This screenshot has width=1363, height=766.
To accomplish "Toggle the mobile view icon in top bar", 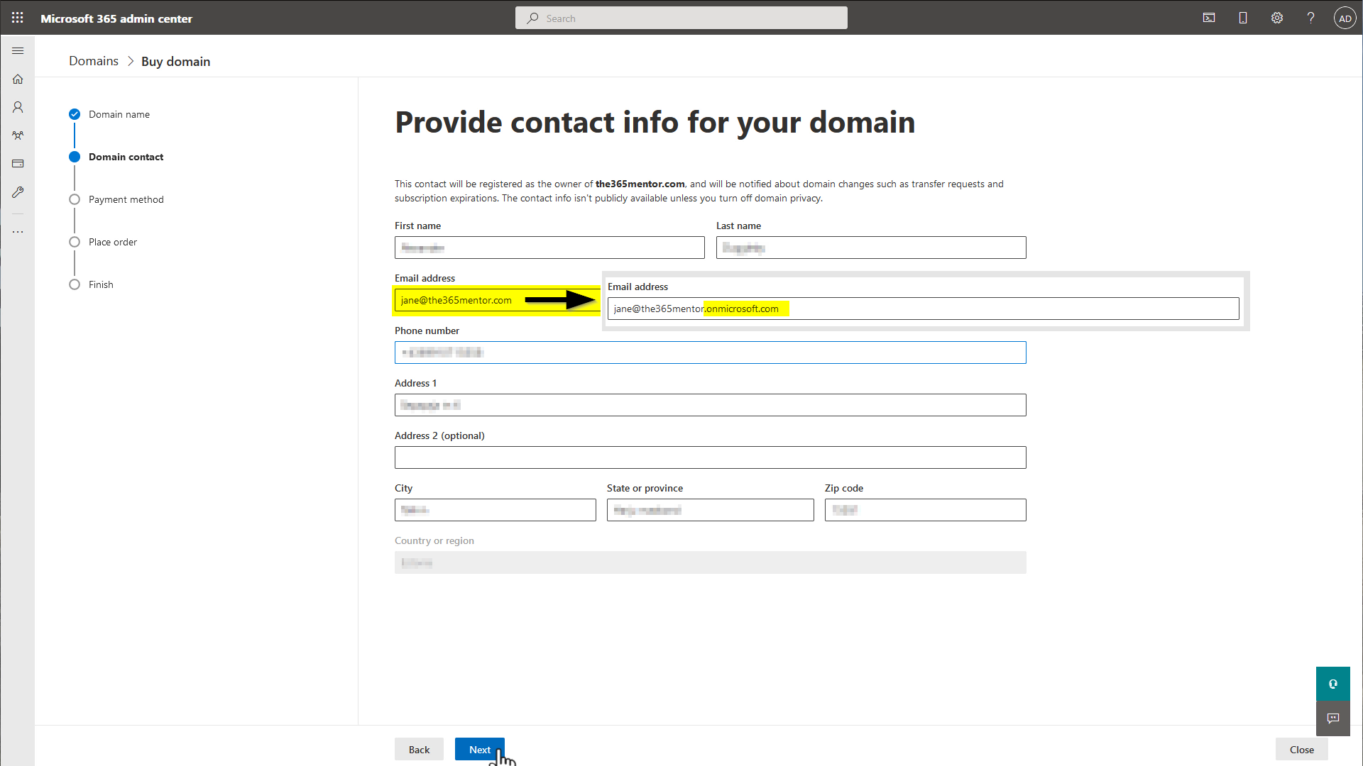I will (x=1242, y=18).
